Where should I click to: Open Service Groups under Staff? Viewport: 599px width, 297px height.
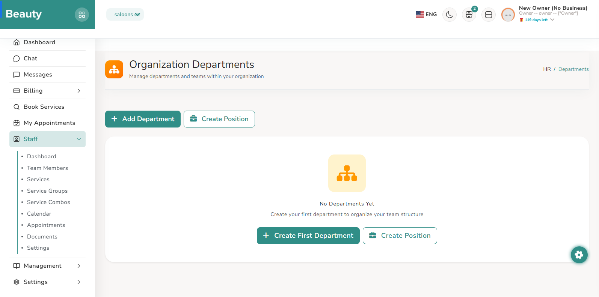[x=47, y=191]
